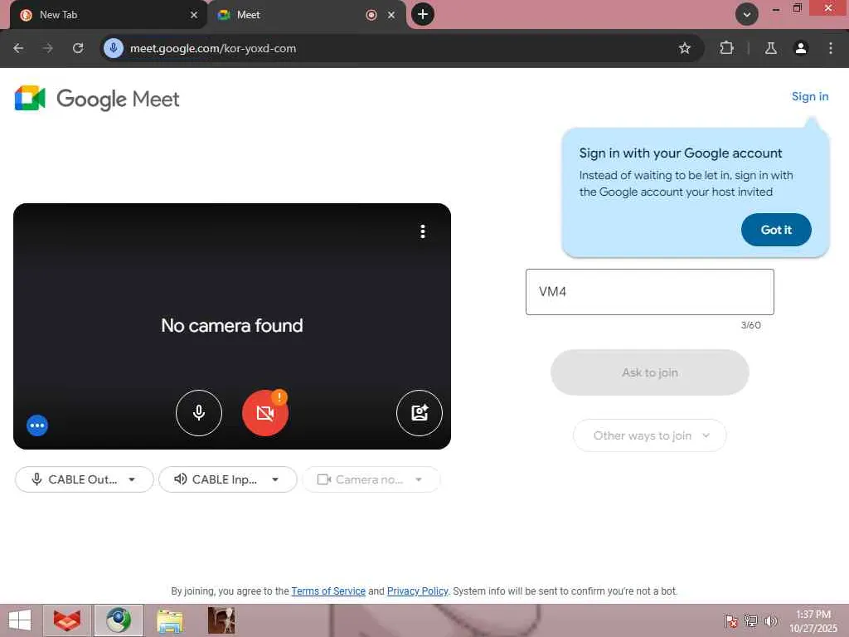Screen dimensions: 849x637
Task: Click the Ask to join button
Action: (x=650, y=372)
